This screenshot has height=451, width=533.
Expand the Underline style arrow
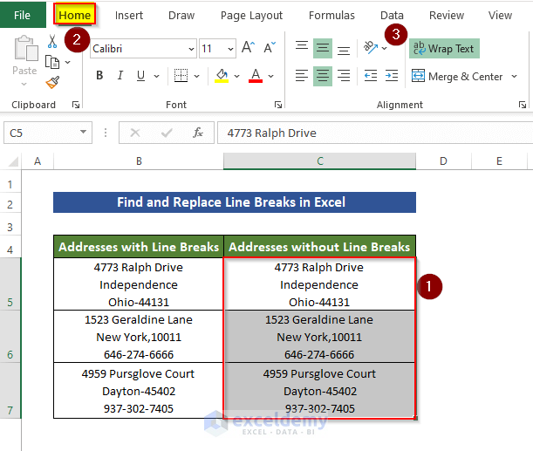157,76
